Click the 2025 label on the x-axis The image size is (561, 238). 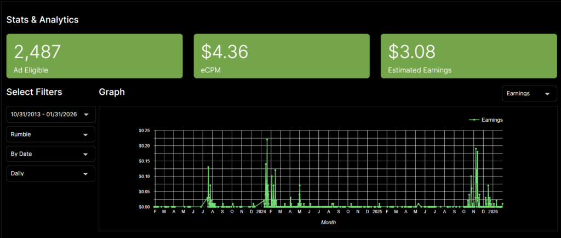(377, 212)
